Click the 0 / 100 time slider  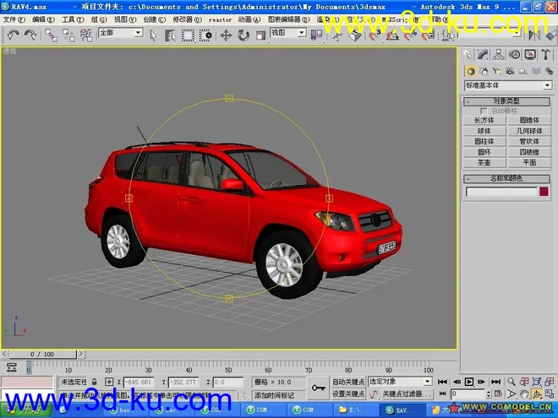coord(42,354)
